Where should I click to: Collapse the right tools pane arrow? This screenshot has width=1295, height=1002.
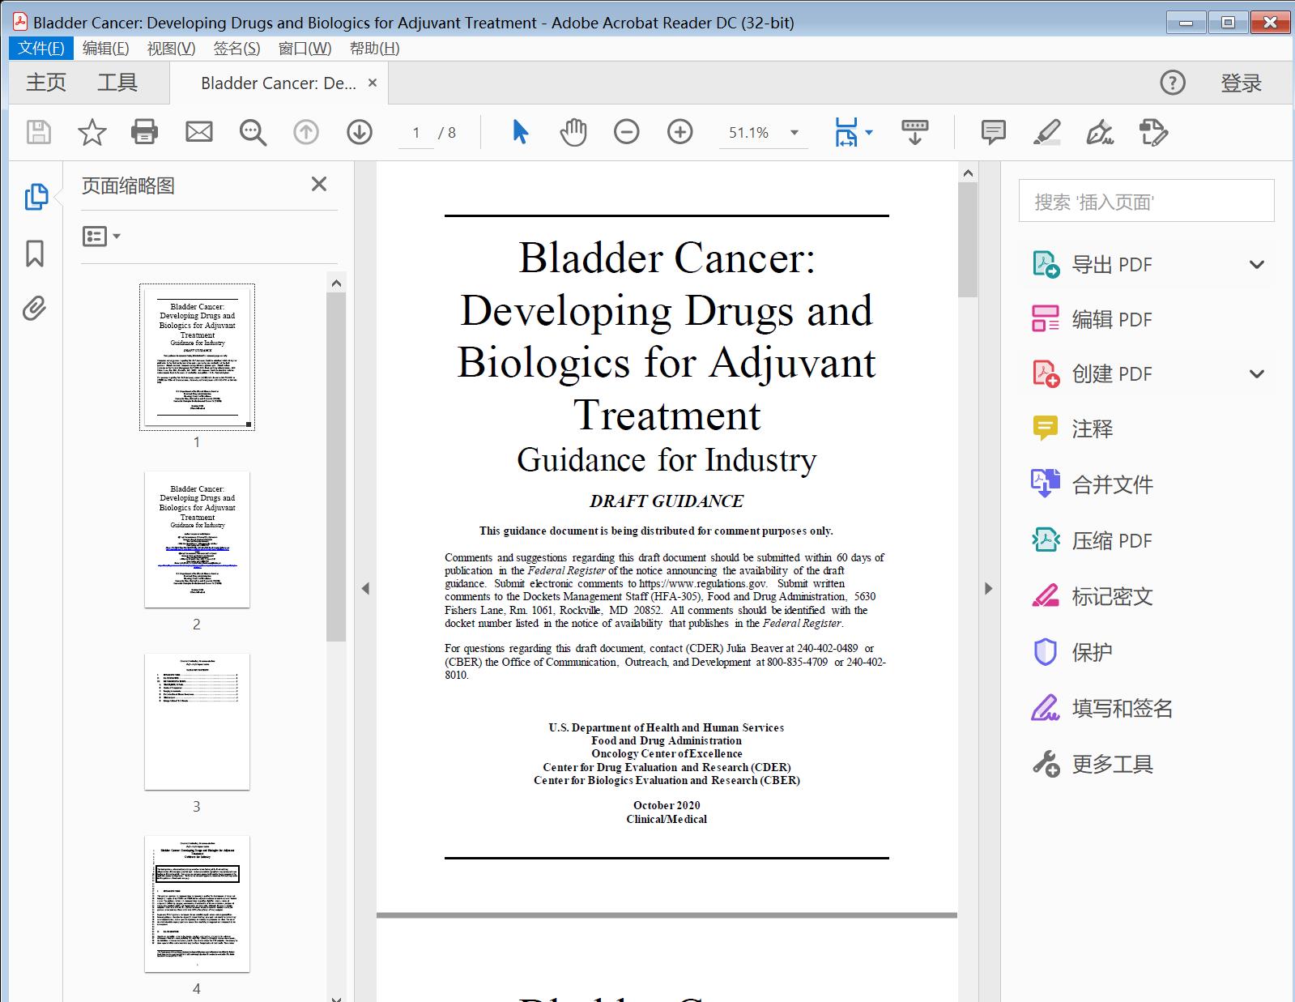[x=988, y=589]
